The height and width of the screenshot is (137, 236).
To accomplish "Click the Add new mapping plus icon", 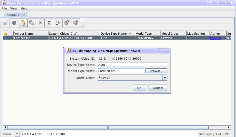I will click(14, 23).
